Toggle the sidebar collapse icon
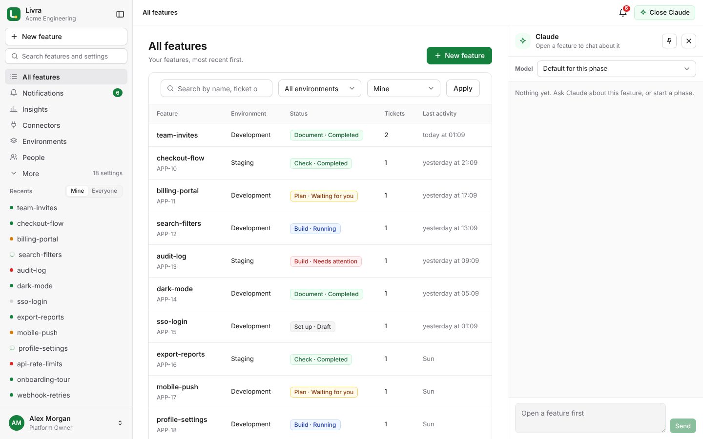The height and width of the screenshot is (439, 703). click(x=120, y=14)
